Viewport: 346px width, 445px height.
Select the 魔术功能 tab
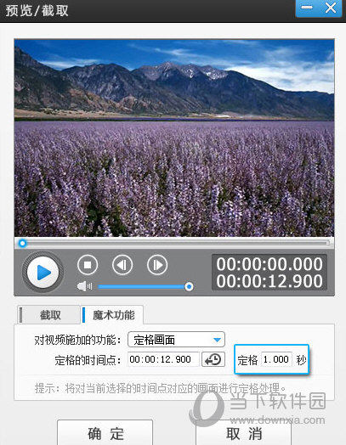(112, 315)
